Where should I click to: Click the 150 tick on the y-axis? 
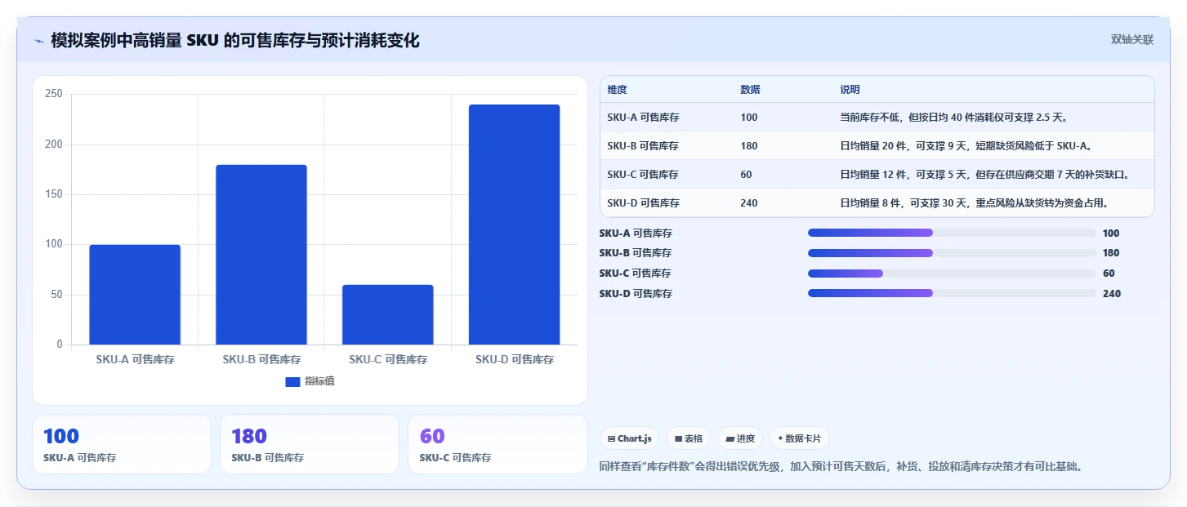(x=54, y=194)
